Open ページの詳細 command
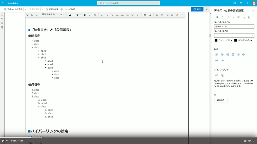This screenshot has width=257, height=144. [68, 9]
